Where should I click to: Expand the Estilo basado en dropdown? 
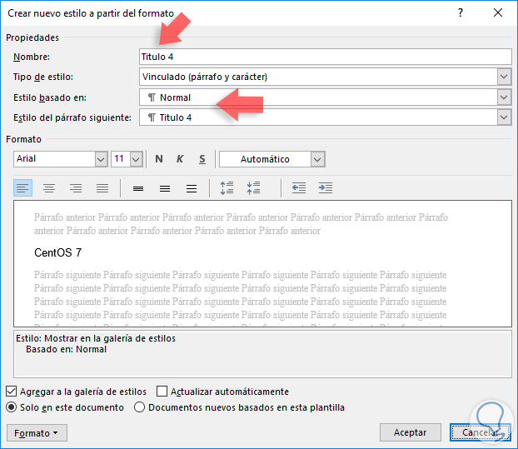pyautogui.click(x=504, y=97)
